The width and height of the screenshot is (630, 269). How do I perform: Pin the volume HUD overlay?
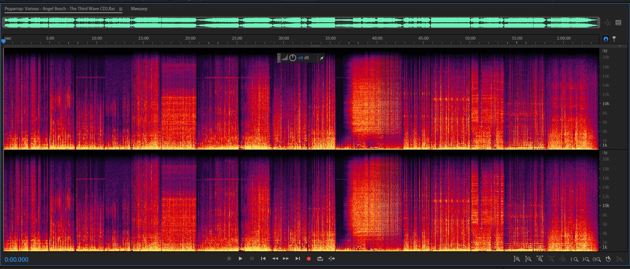322,58
